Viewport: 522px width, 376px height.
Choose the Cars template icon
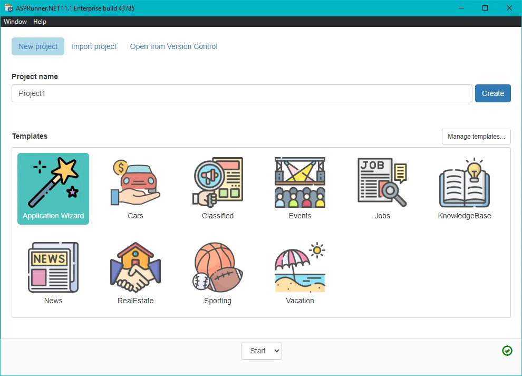[136, 182]
